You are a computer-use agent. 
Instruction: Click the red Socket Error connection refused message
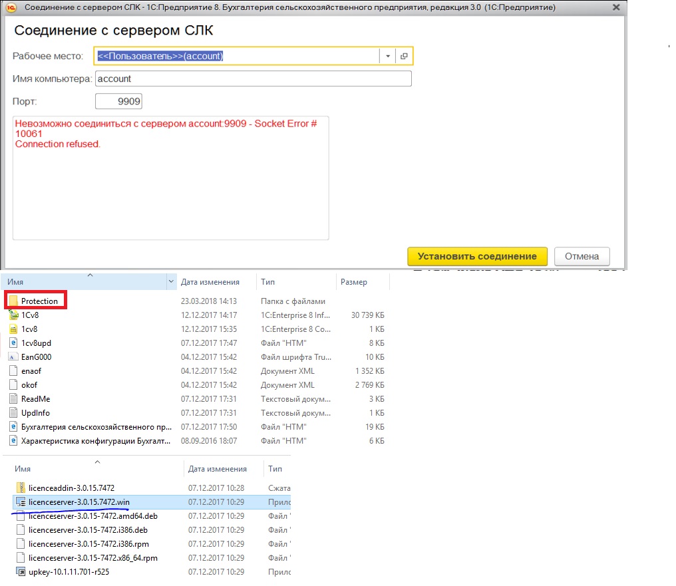(166, 134)
